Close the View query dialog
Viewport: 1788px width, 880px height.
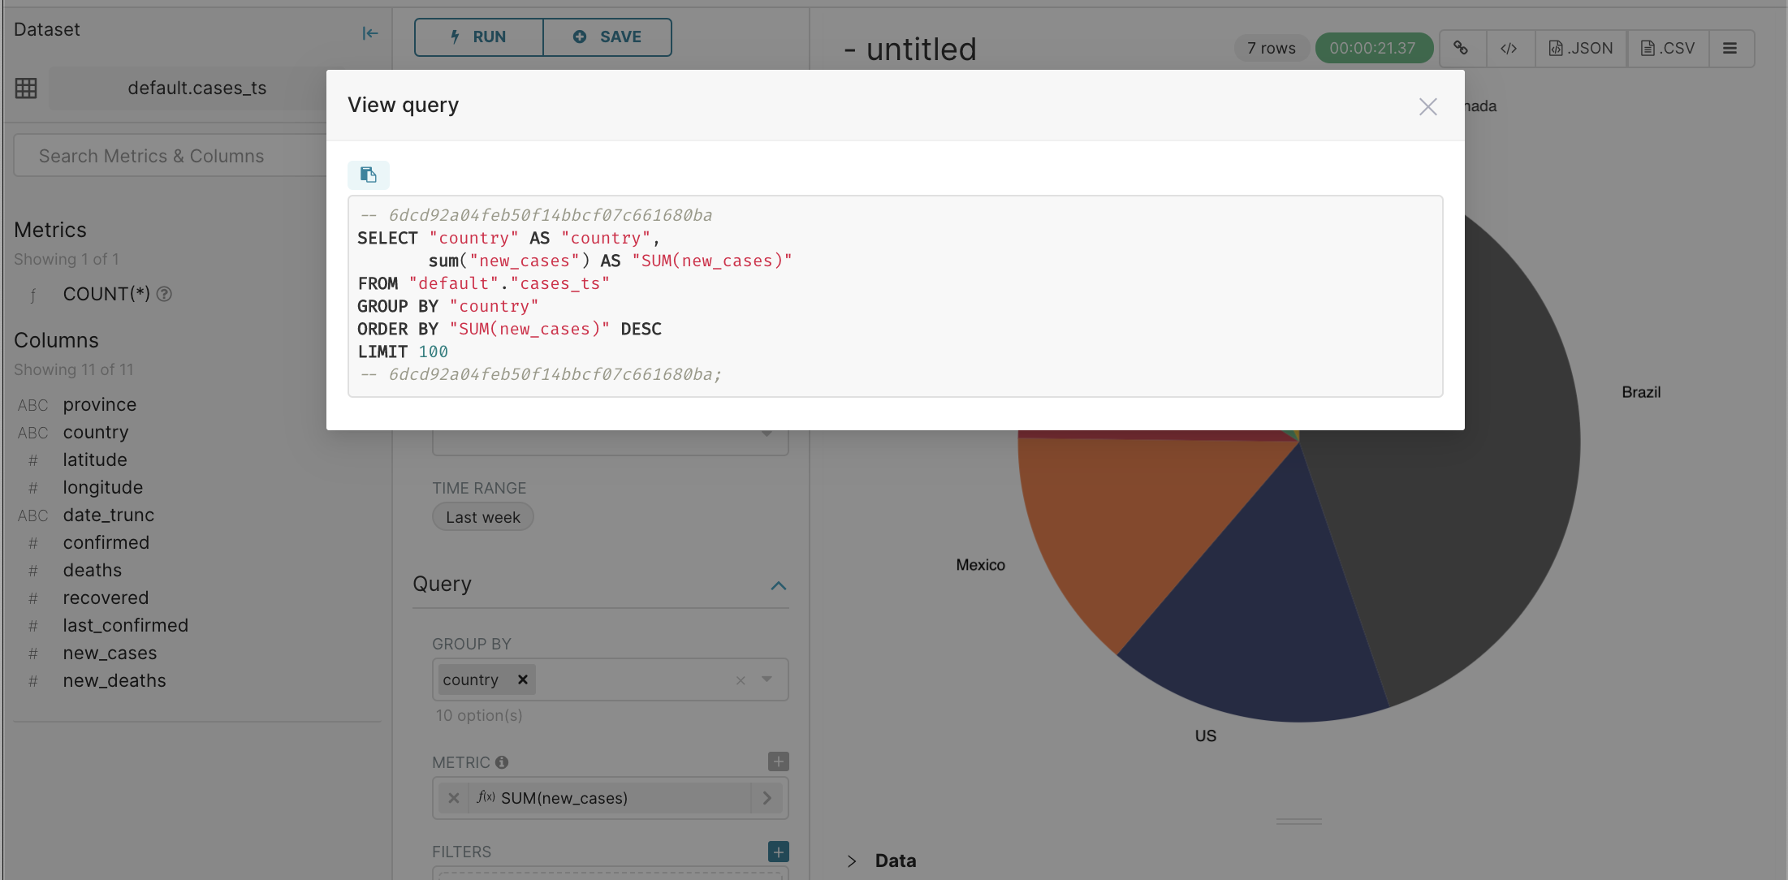pyautogui.click(x=1427, y=107)
